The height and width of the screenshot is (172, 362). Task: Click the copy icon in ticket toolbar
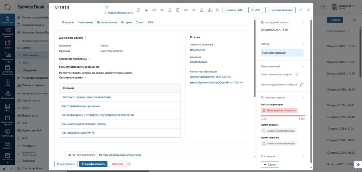tap(138, 10)
